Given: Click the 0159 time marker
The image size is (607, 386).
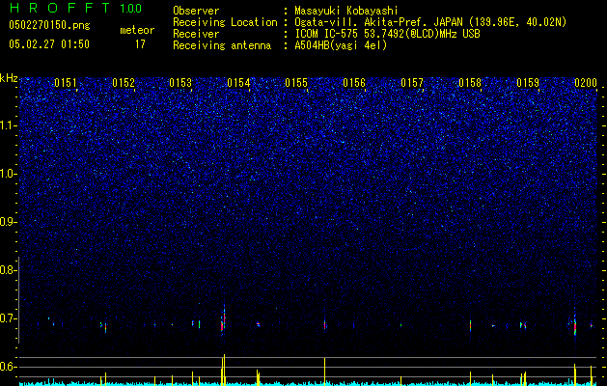Looking at the screenshot, I should pyautogui.click(x=528, y=83).
